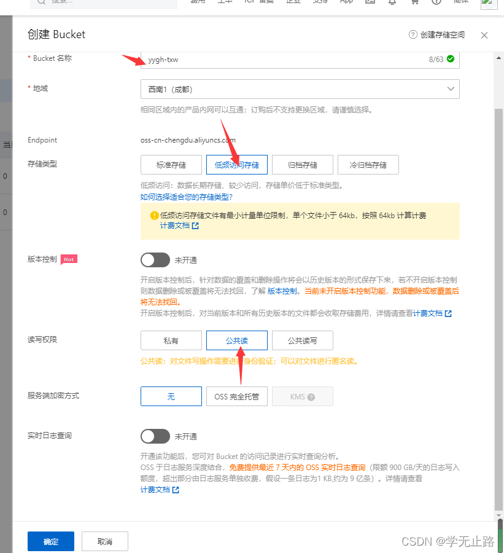Close the 创建 Bucket panel with X
Screen dimensions: 504x553
coord(484,35)
